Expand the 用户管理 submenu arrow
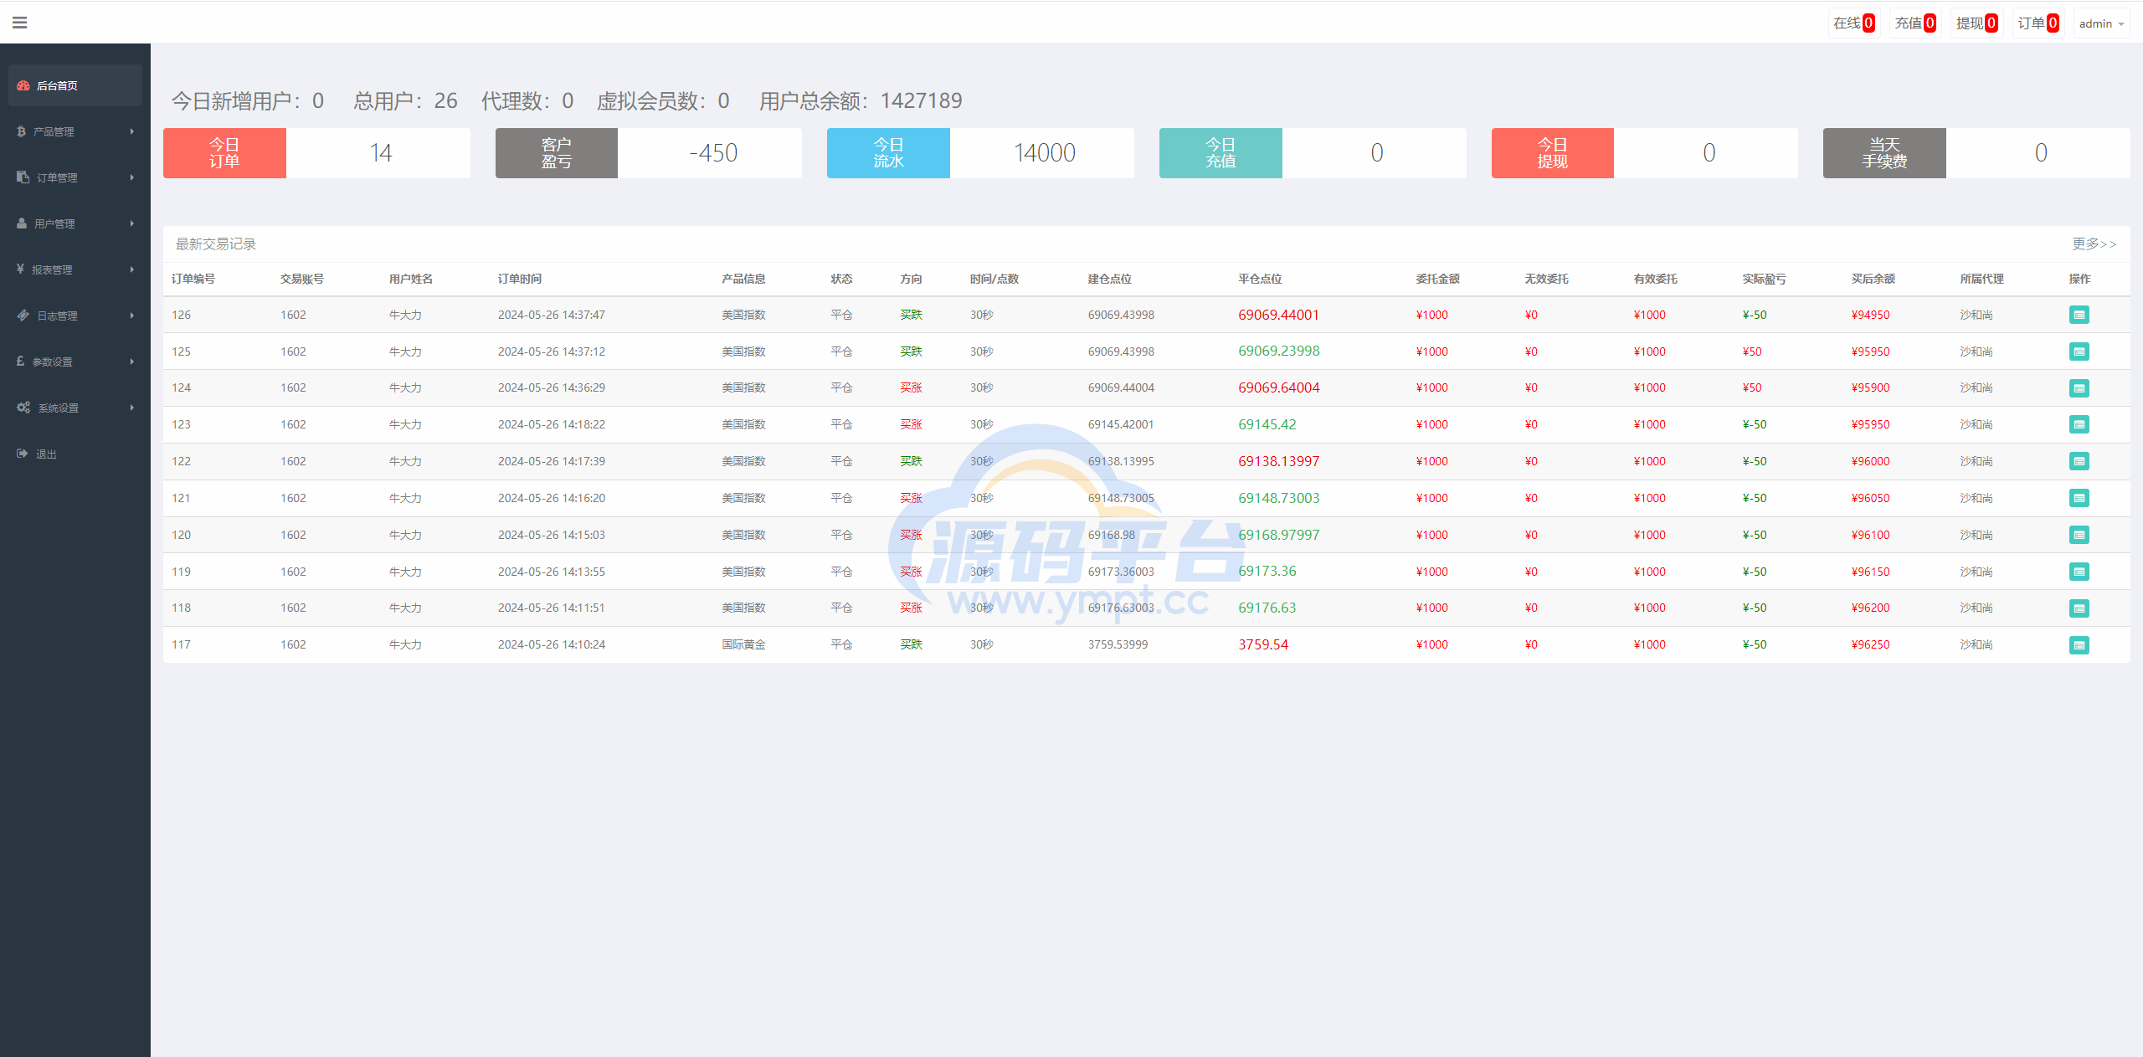 tap(132, 223)
